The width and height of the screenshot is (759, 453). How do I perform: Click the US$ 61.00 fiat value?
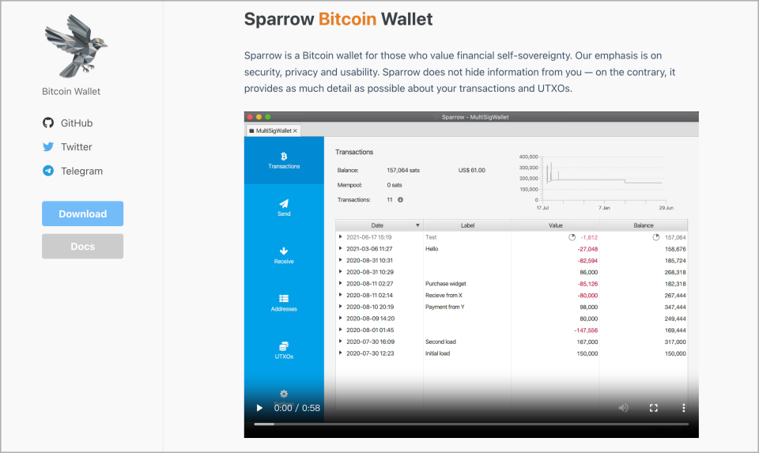coord(471,170)
